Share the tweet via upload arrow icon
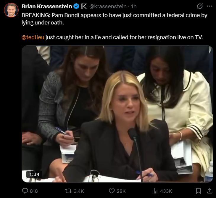The height and width of the screenshot is (198, 216). click(210, 191)
